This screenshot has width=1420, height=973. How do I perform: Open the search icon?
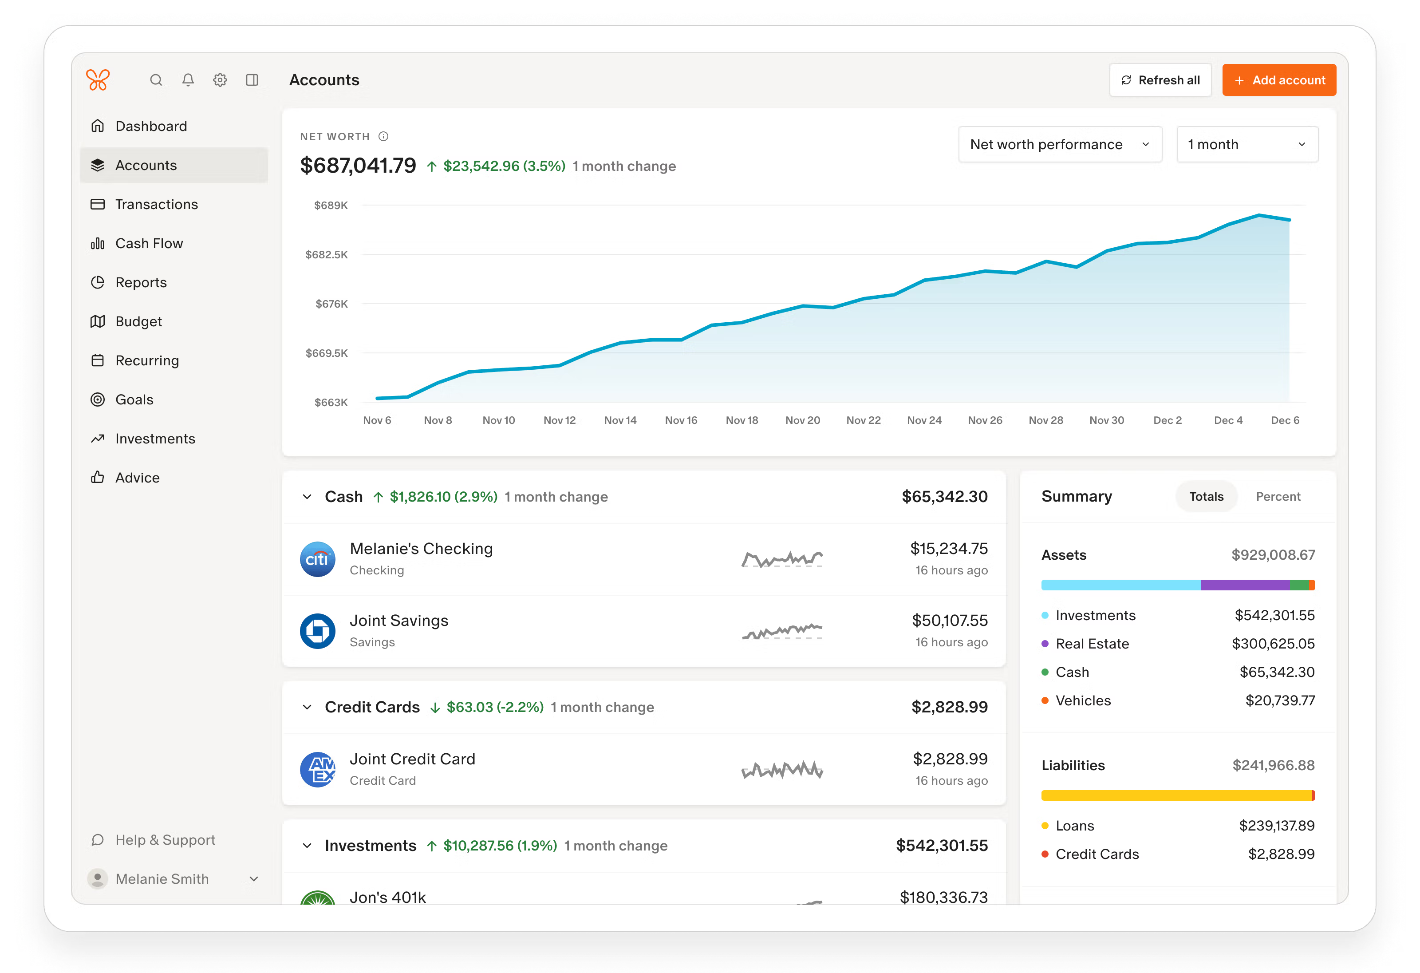click(x=156, y=80)
